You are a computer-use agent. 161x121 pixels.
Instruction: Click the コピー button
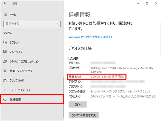coord(78,104)
